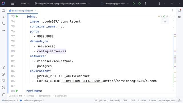
Task: Open the Git tool window
Action: coord(3,94)
